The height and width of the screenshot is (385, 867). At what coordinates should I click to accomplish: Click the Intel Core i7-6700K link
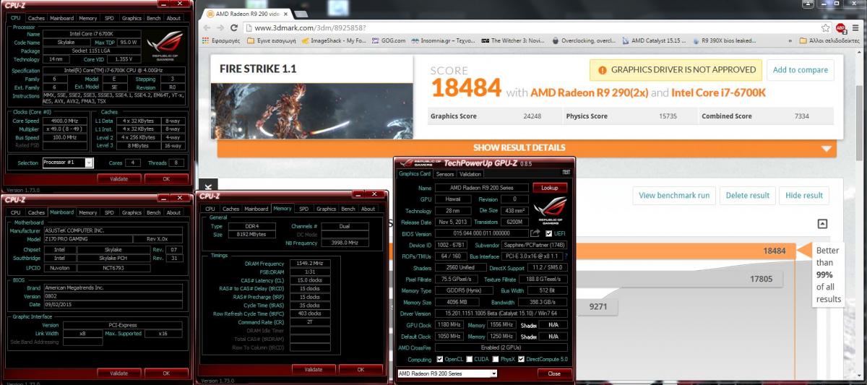pyautogui.click(x=718, y=92)
